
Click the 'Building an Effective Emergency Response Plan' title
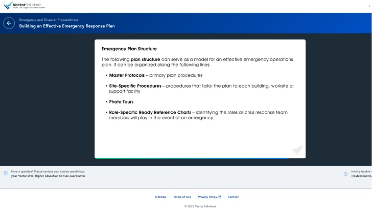[67, 26]
